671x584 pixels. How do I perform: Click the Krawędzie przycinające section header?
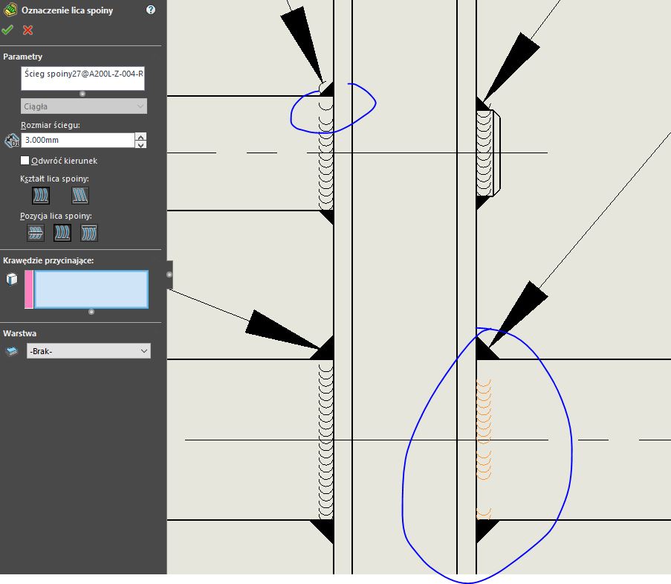pyautogui.click(x=48, y=260)
